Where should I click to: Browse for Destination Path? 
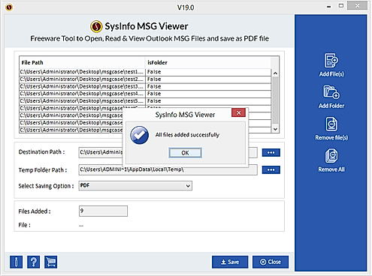(x=271, y=152)
